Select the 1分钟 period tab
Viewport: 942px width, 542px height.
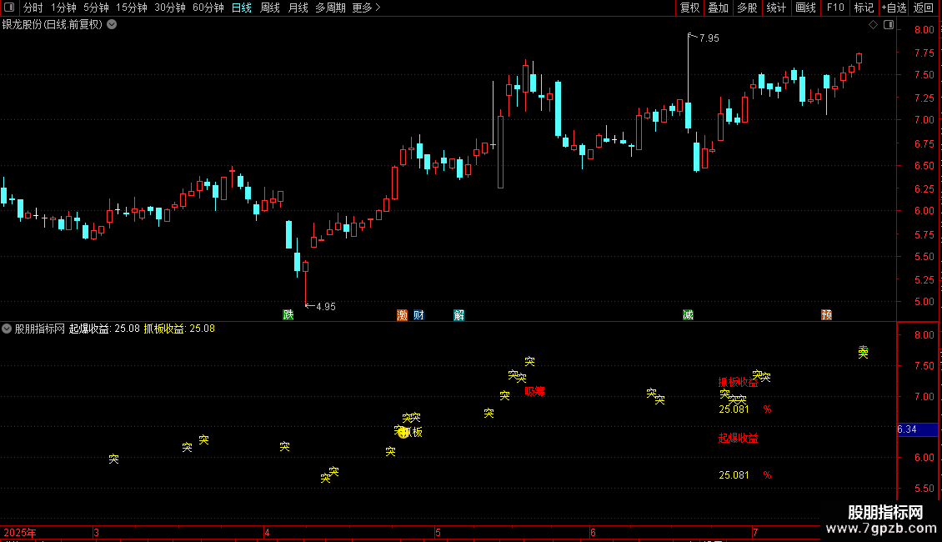click(x=63, y=8)
